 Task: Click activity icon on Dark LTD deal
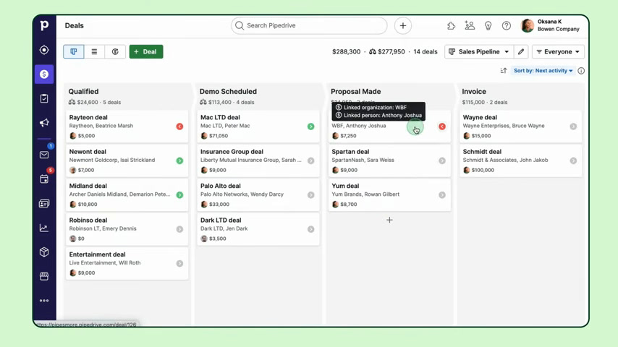(311, 229)
